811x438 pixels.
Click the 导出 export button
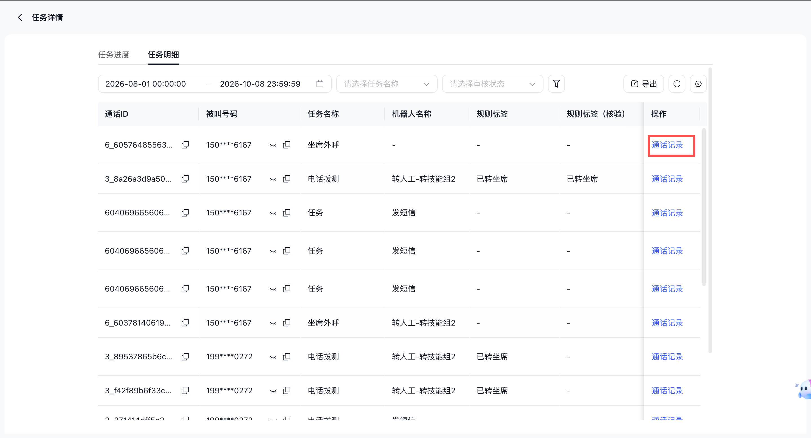(643, 84)
